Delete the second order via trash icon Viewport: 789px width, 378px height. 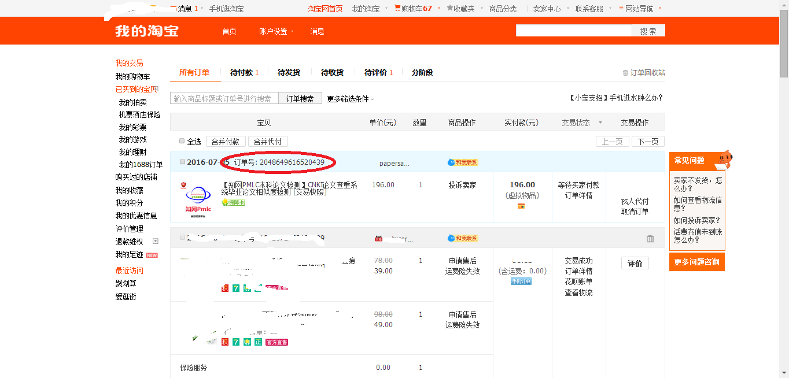pos(650,238)
